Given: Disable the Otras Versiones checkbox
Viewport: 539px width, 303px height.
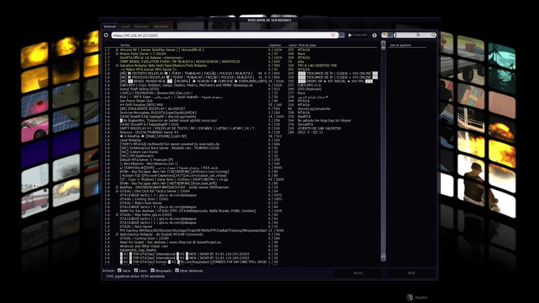Looking at the screenshot, I should (177, 271).
